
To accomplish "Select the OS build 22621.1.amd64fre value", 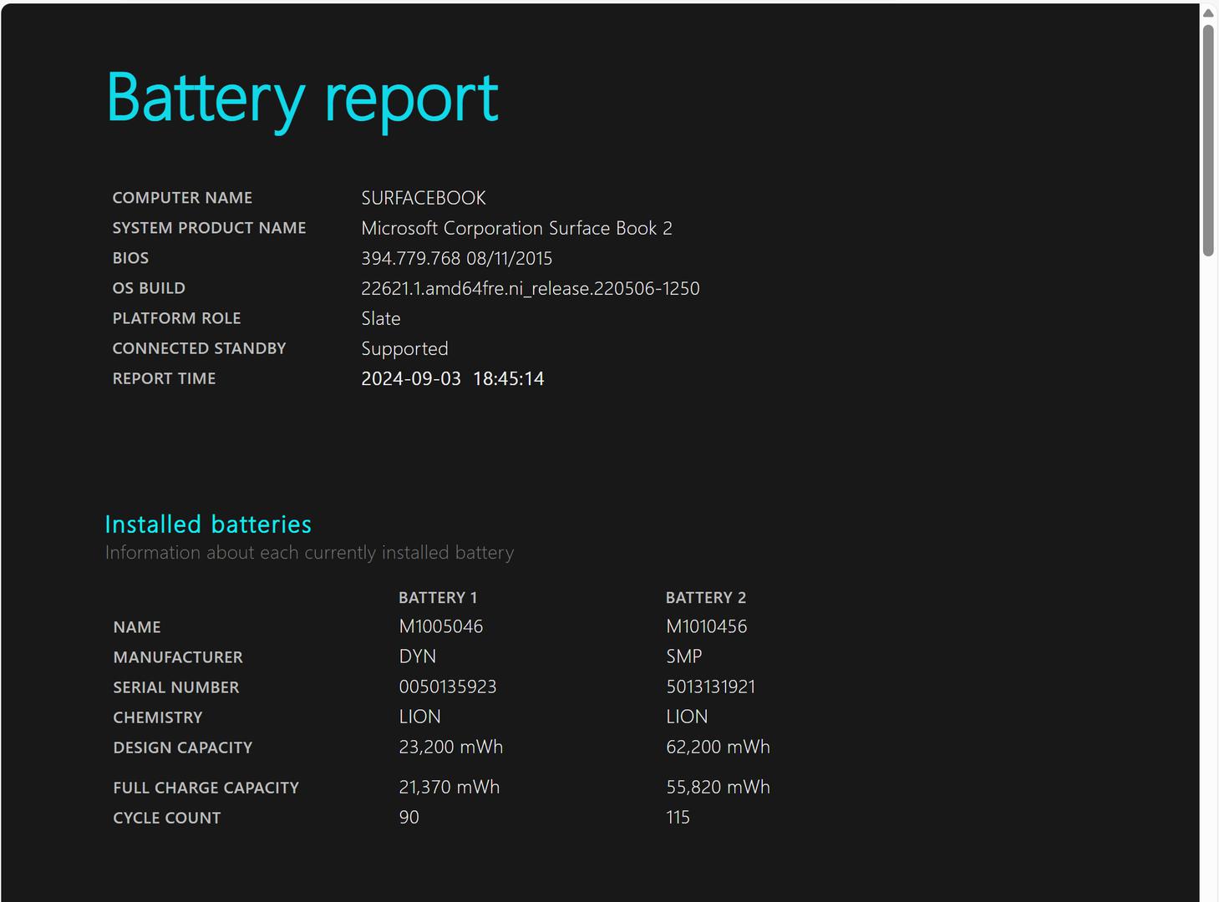I will point(531,288).
